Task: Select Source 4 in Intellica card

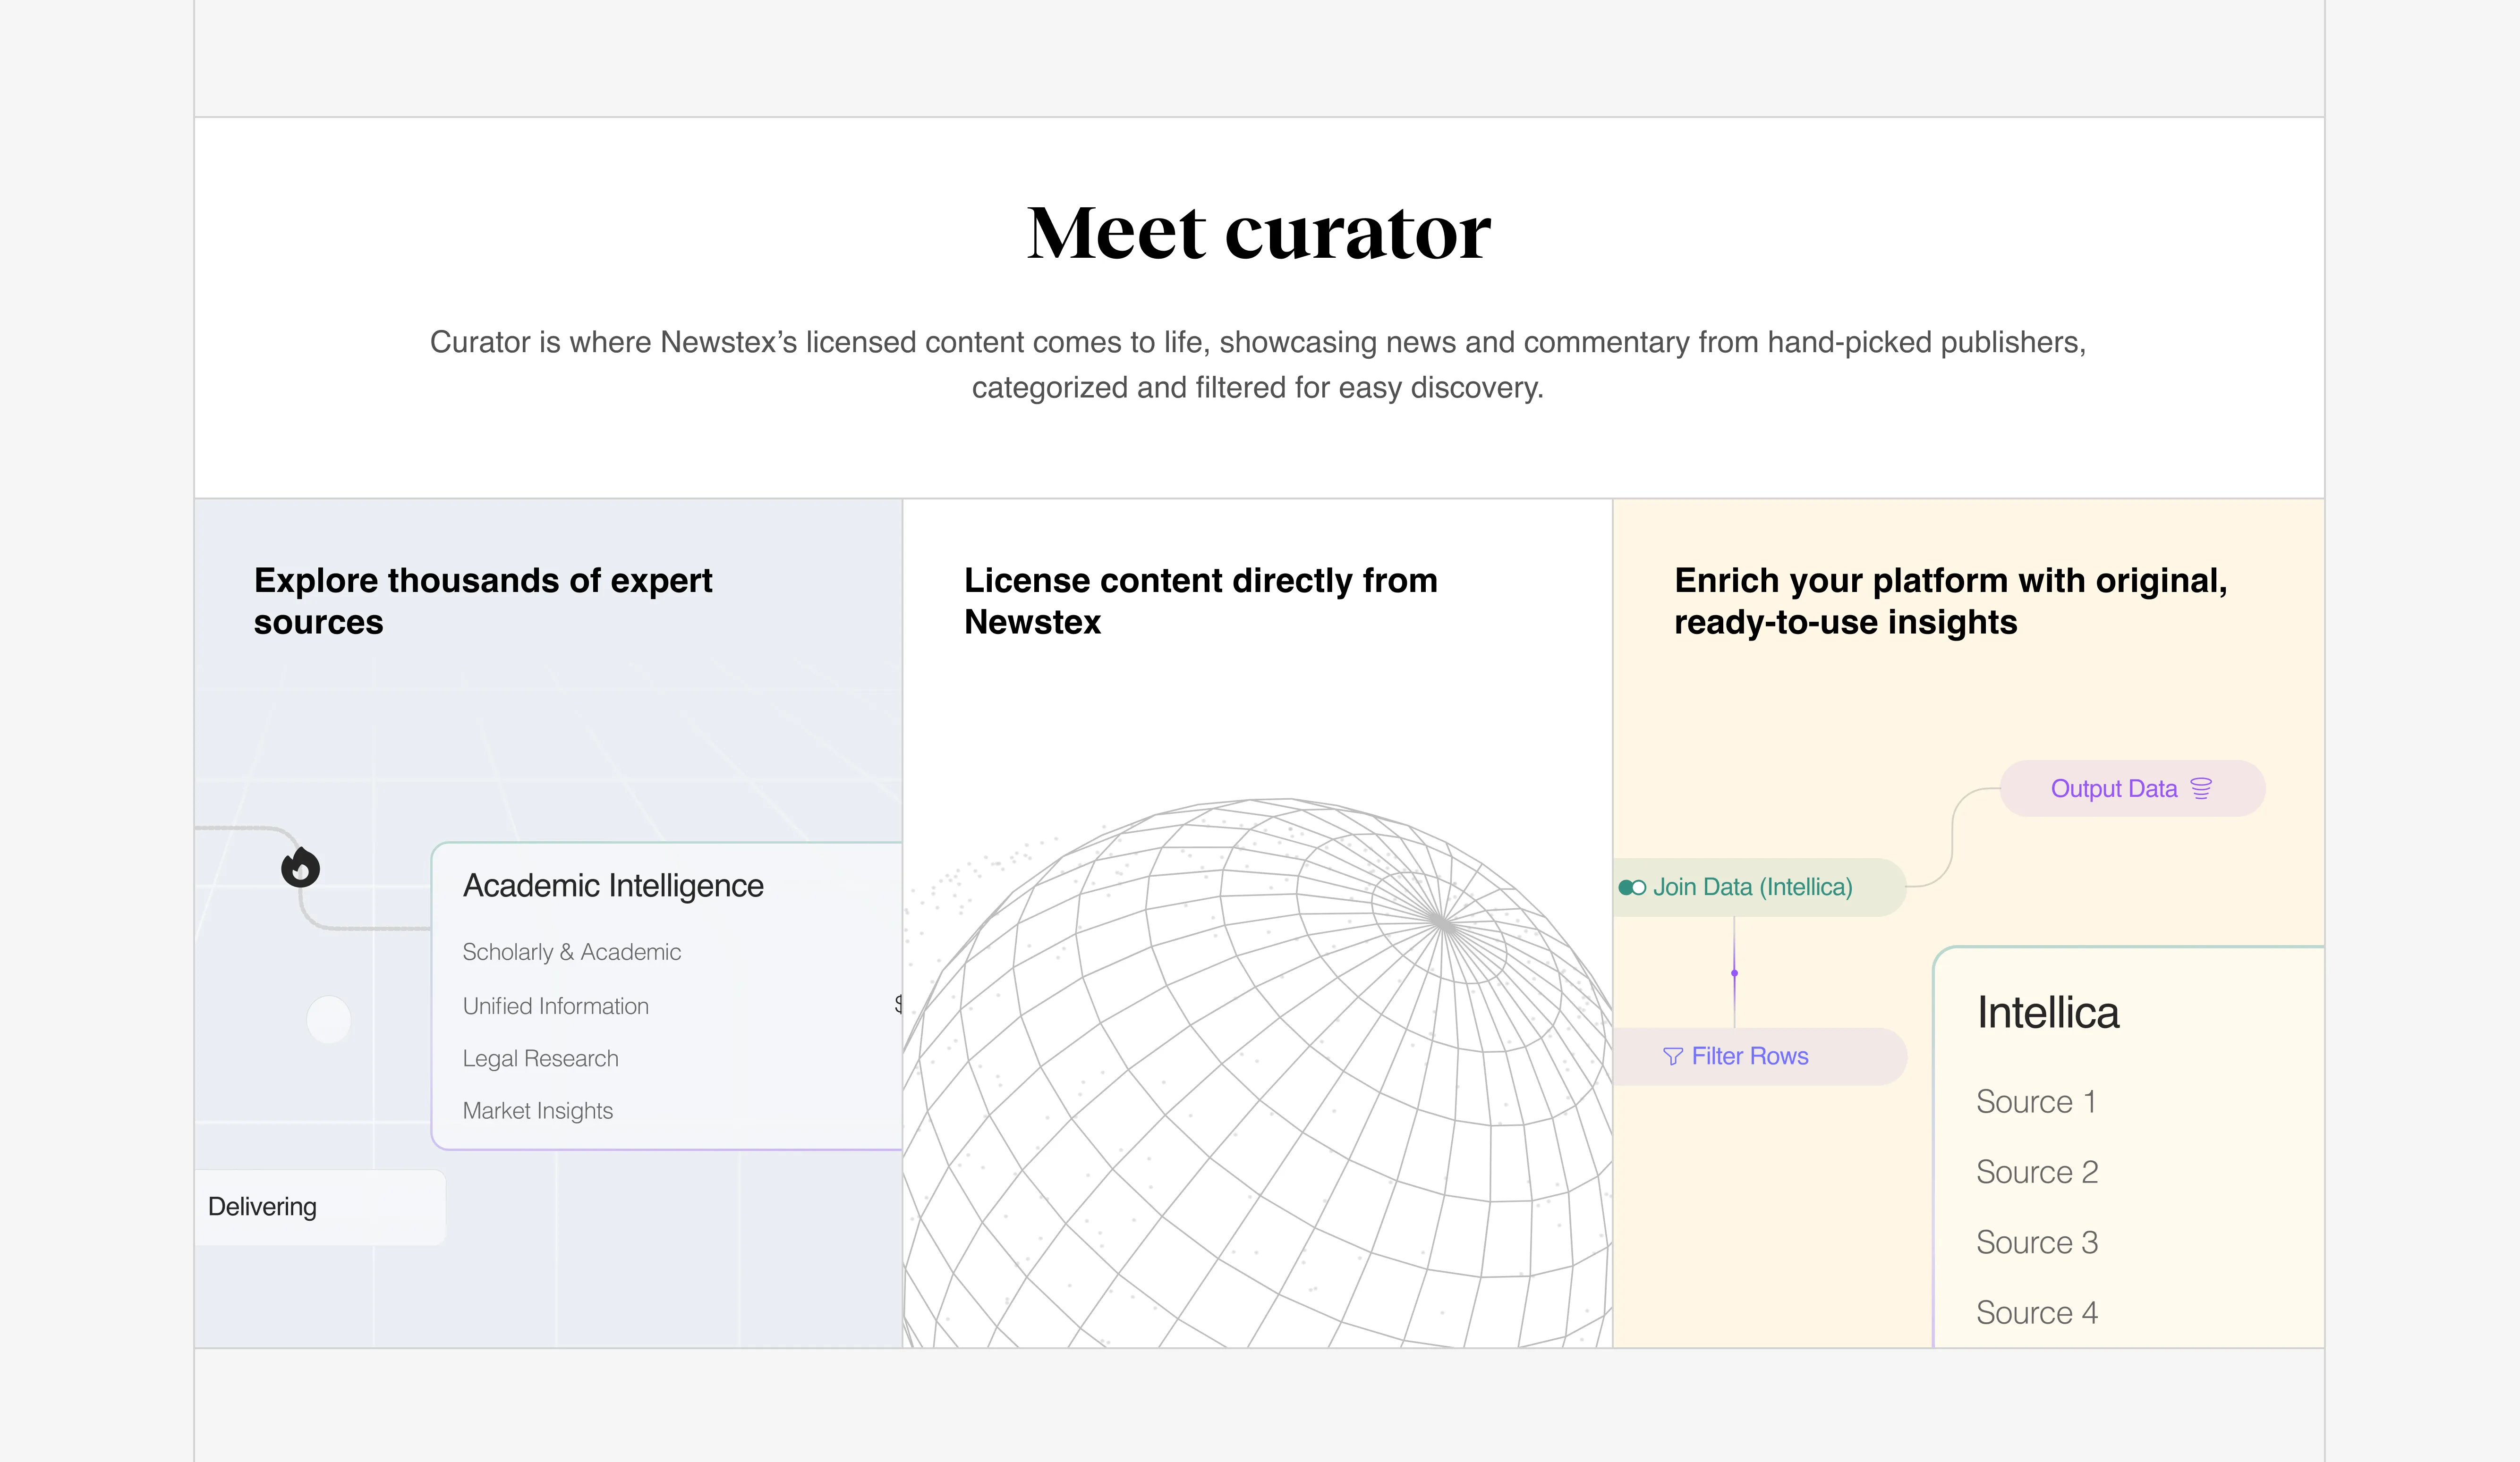Action: tap(2037, 1313)
